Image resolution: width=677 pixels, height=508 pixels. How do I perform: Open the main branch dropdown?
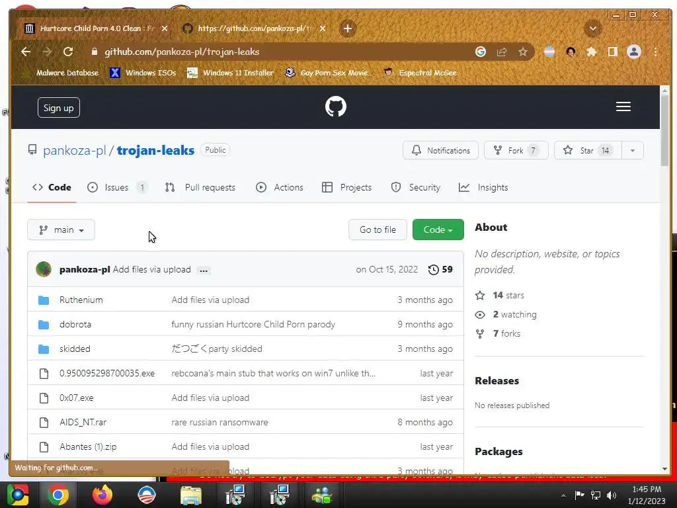[x=61, y=230]
